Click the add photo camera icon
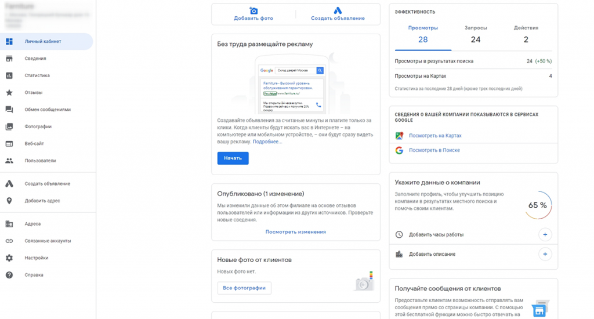 (253, 10)
